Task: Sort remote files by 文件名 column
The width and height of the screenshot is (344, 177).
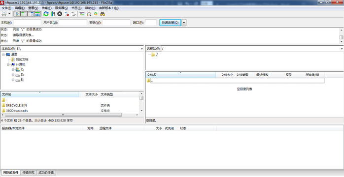Action: (x=181, y=75)
